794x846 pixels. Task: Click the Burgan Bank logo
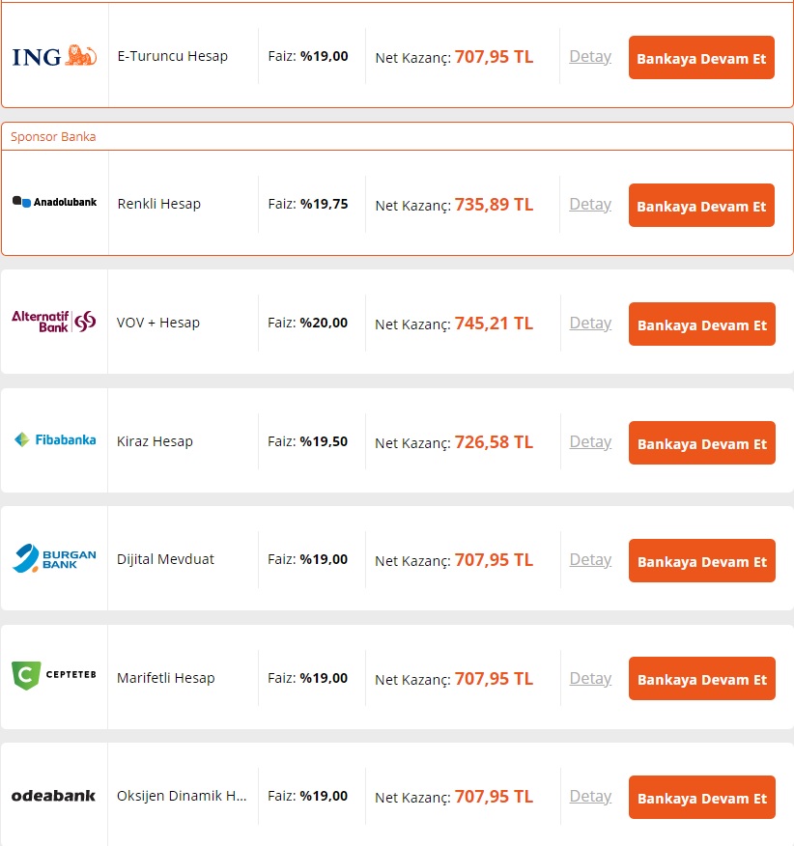tap(54, 558)
